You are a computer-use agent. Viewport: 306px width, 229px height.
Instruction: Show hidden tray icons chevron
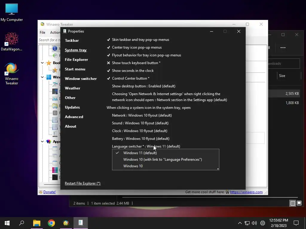tap(240, 223)
